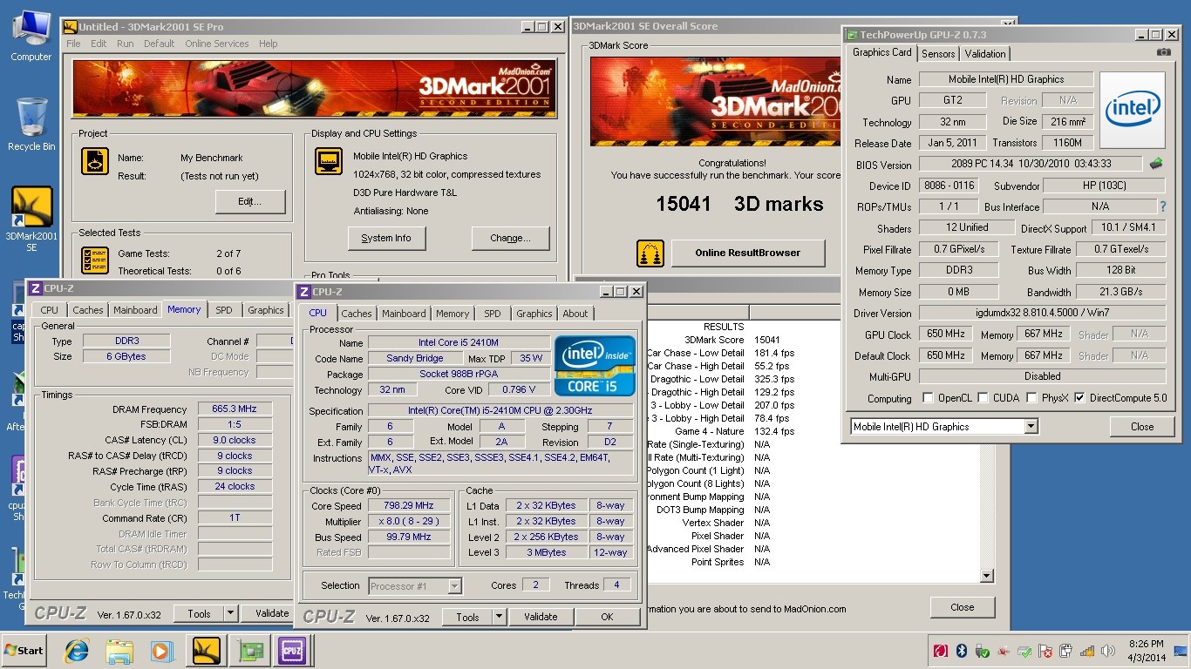
Task: Open the GPU selector dropdown in GPU-Z
Action: pos(1031,427)
